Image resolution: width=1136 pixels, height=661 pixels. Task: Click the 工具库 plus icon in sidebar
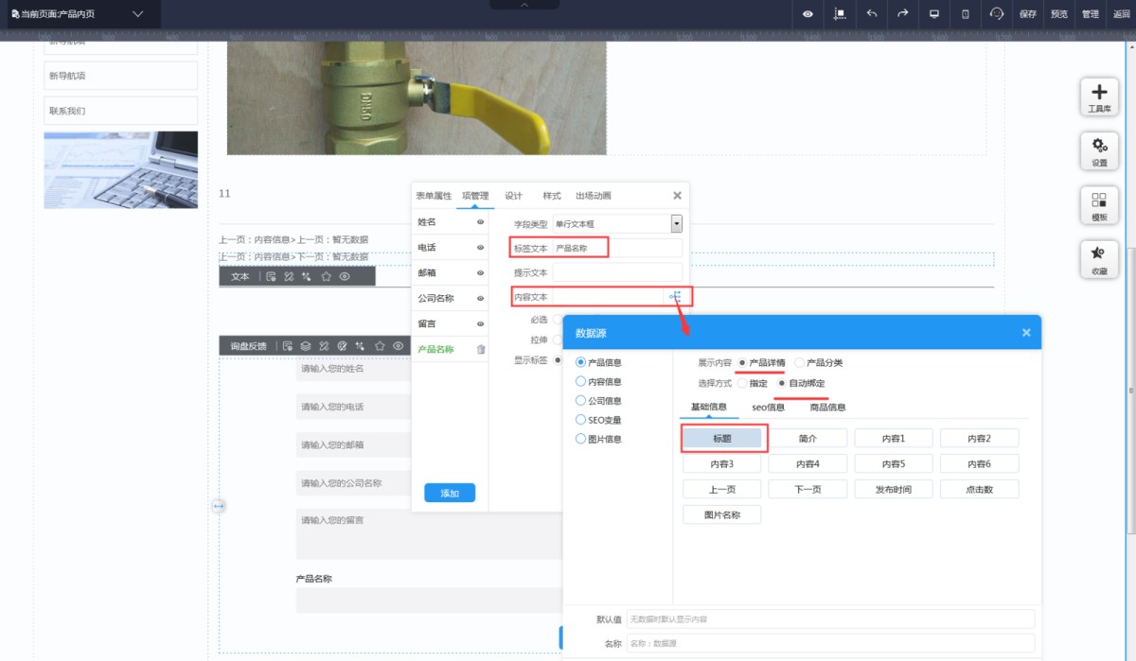click(1099, 96)
